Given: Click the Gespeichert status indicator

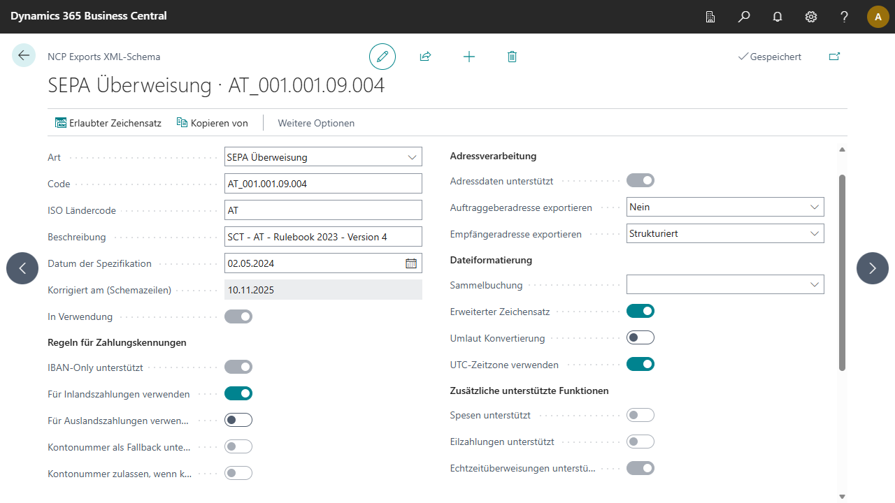Looking at the screenshot, I should click(770, 57).
